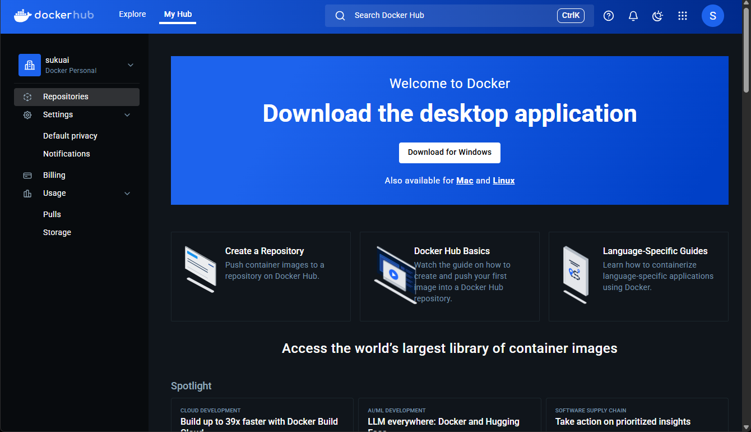Click the Language-Specific Guides illustration
This screenshot has height=432, width=751.
point(576,275)
